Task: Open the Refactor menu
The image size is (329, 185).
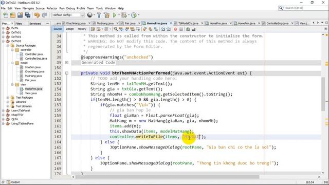Action: [x=52, y=8]
